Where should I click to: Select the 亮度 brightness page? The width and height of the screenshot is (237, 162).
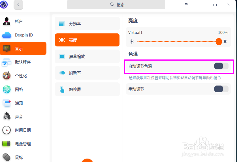point(87,40)
